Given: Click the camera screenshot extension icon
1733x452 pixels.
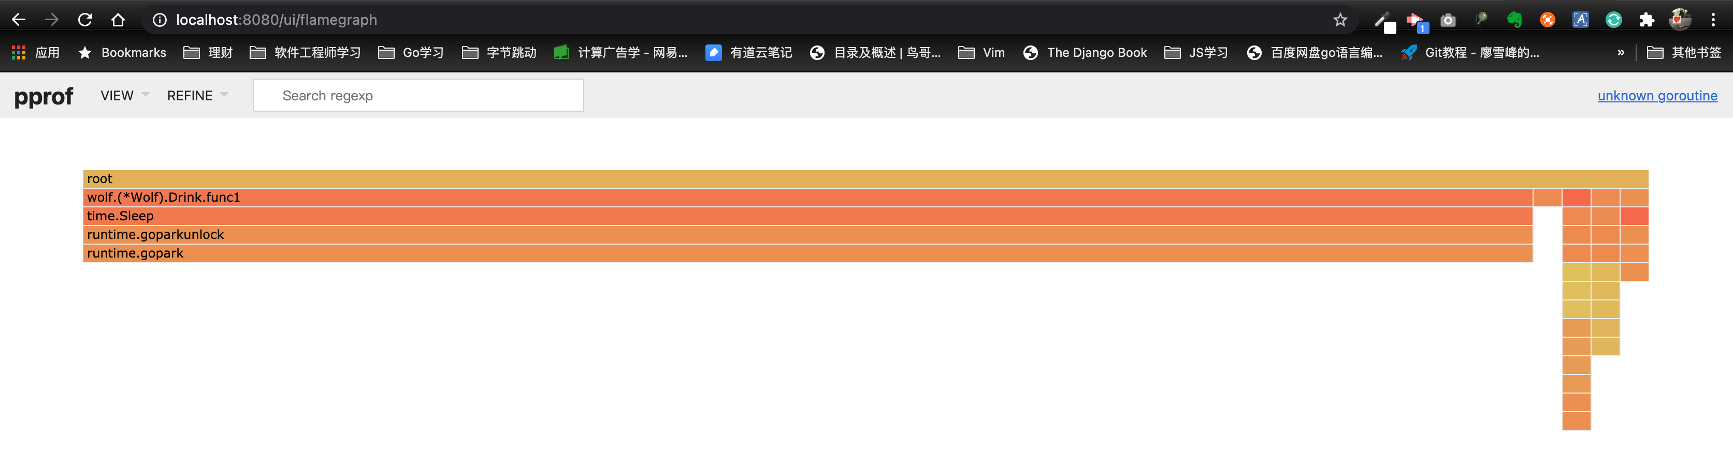Looking at the screenshot, I should (x=1448, y=20).
